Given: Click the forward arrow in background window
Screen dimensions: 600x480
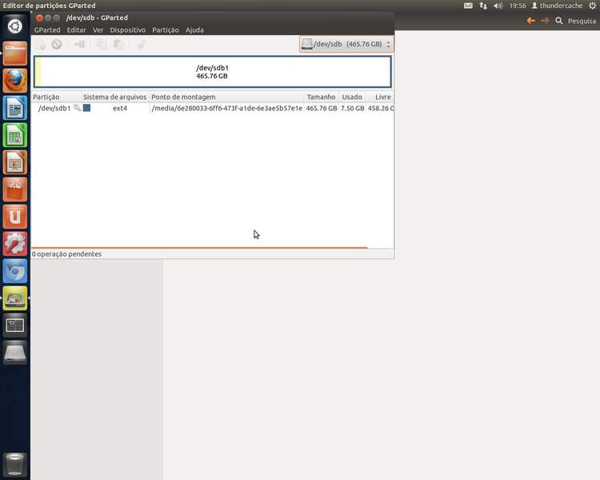Looking at the screenshot, I should [x=545, y=21].
